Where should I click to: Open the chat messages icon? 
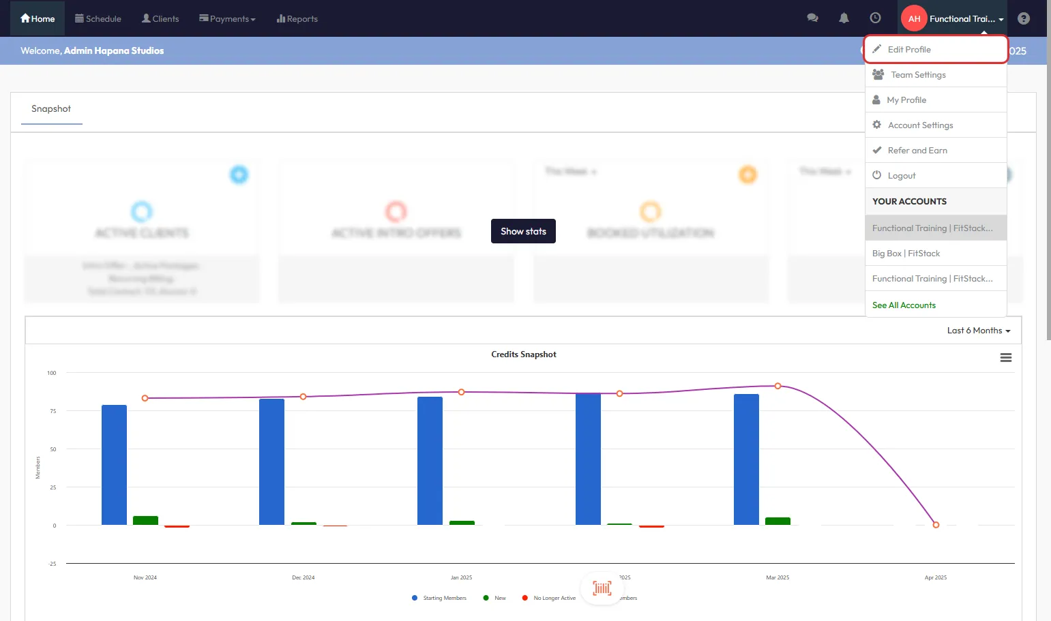(x=812, y=18)
